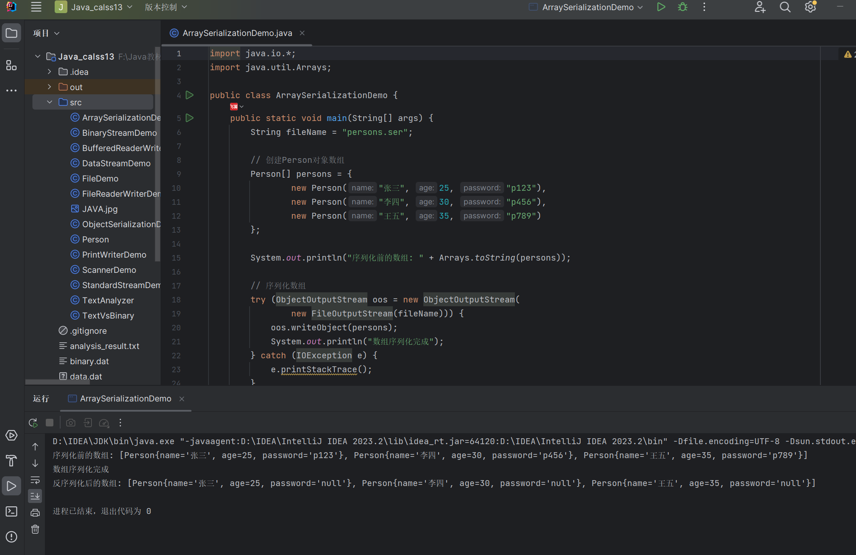Click the run gutter arrow beside main method

[190, 118]
